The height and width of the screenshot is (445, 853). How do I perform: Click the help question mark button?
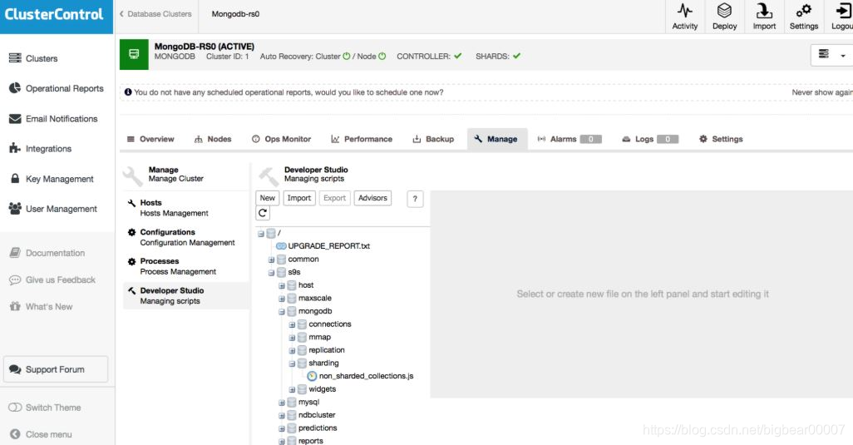[x=415, y=199]
